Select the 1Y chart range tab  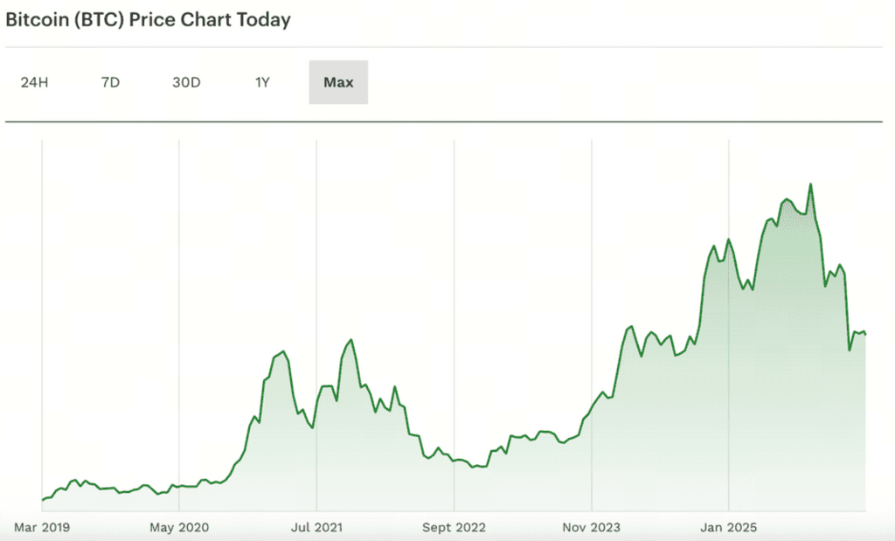click(262, 82)
